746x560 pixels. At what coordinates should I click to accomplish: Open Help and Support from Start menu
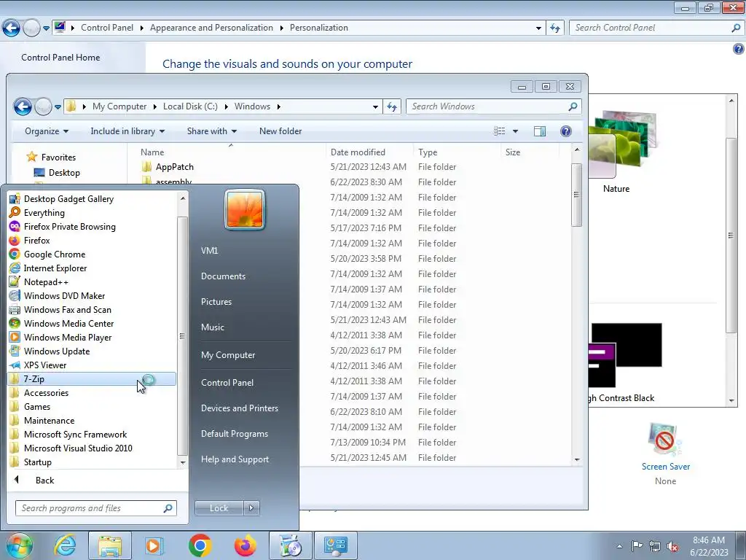click(235, 459)
